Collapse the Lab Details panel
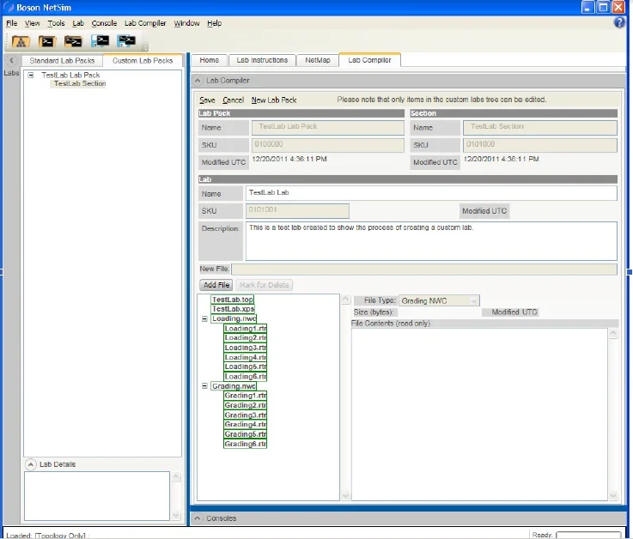Image resolution: width=633 pixels, height=539 pixels. point(31,464)
